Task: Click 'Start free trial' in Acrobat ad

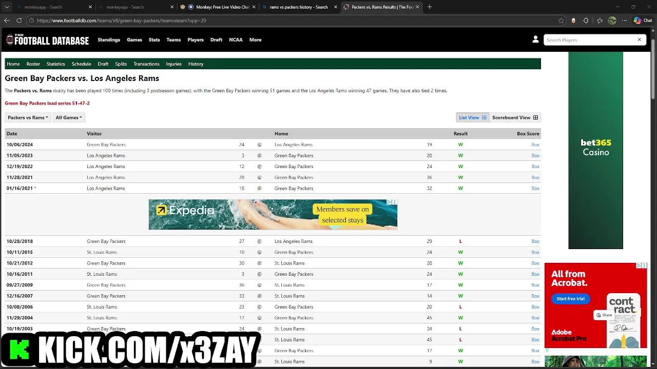Action: pos(570,299)
